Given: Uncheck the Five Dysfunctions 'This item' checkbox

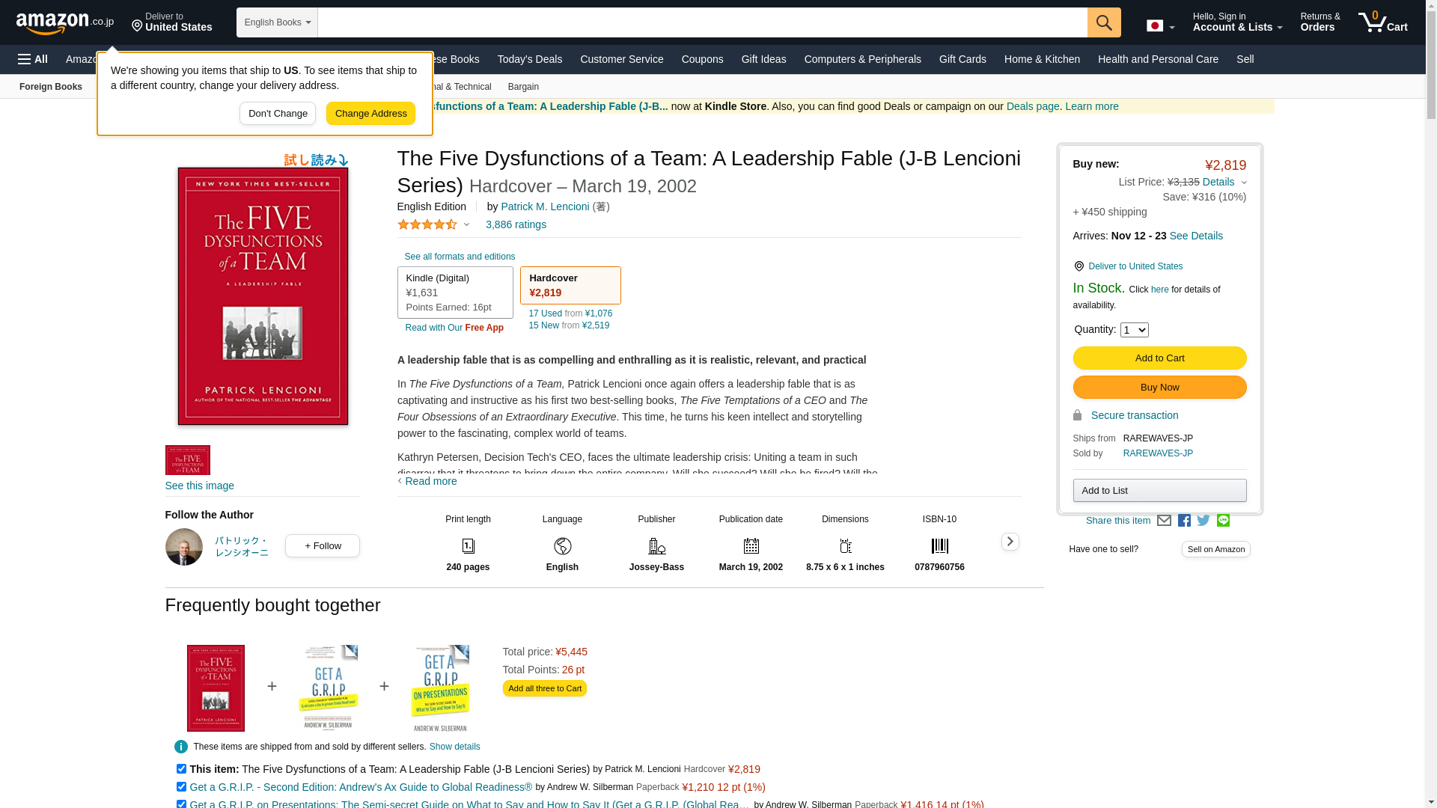Looking at the screenshot, I should (x=181, y=769).
